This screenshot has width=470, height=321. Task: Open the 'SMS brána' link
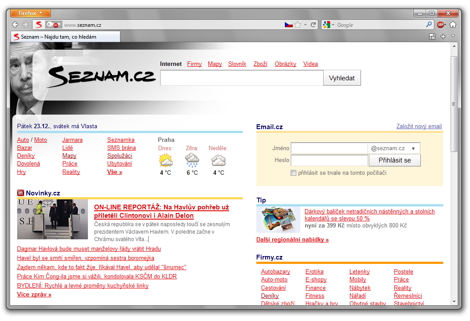pyautogui.click(x=121, y=148)
